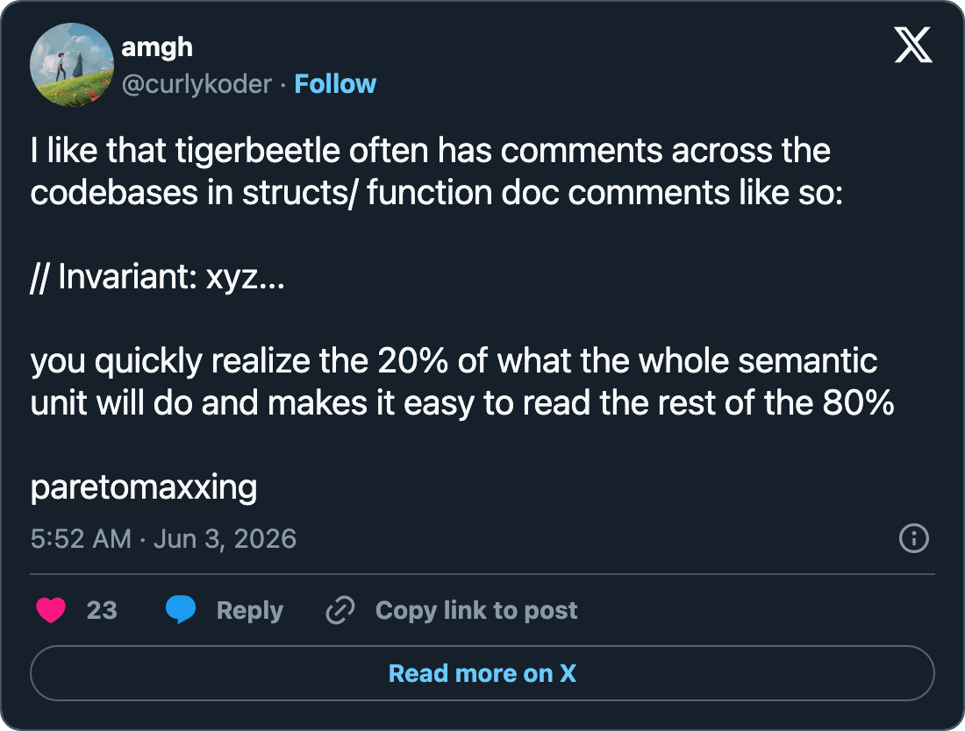This screenshot has height=731, width=965.
Task: Open the info circle icon
Action: [914, 538]
